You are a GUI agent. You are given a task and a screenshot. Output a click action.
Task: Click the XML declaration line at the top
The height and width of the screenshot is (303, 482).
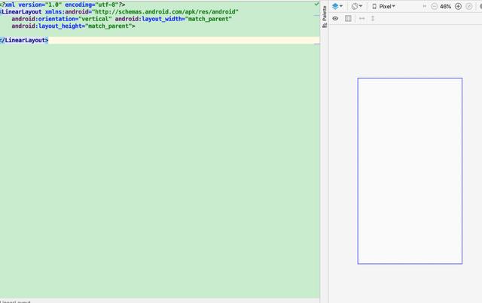[x=63, y=5]
